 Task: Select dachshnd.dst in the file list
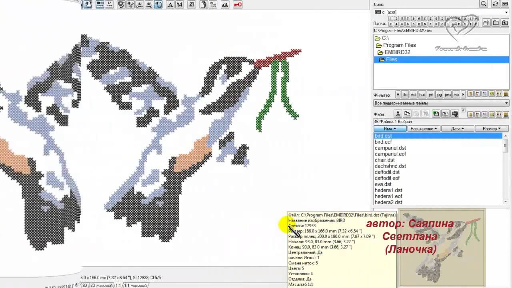(x=390, y=166)
